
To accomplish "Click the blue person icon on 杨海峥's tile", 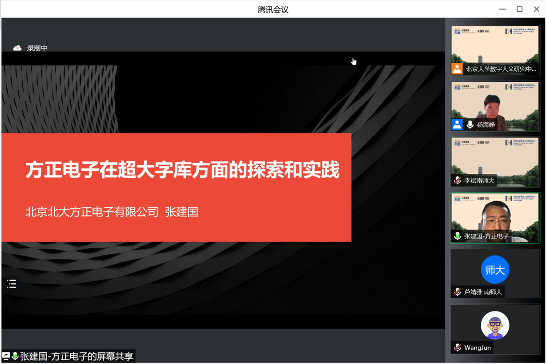I will pos(457,124).
